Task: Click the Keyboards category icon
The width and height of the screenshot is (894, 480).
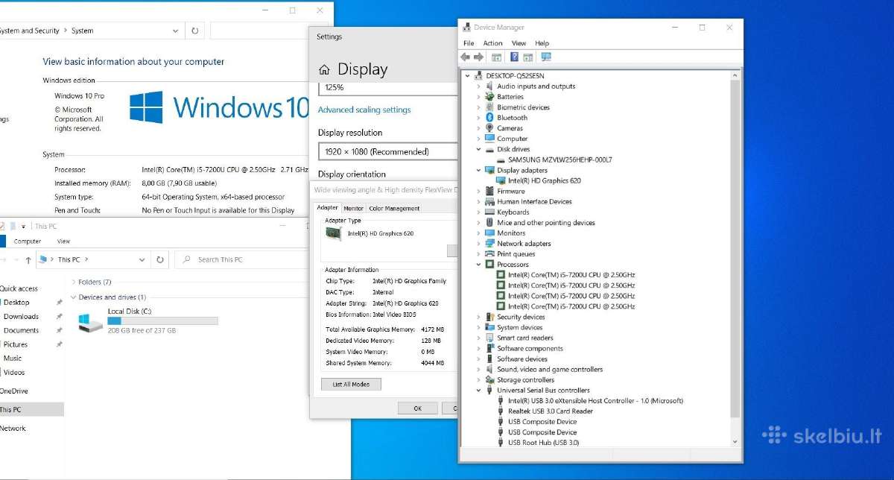Action: [489, 212]
